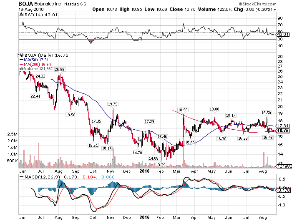Click the 2016 label on MACD panel axis
The width and height of the screenshot is (292, 221).
tap(145, 217)
